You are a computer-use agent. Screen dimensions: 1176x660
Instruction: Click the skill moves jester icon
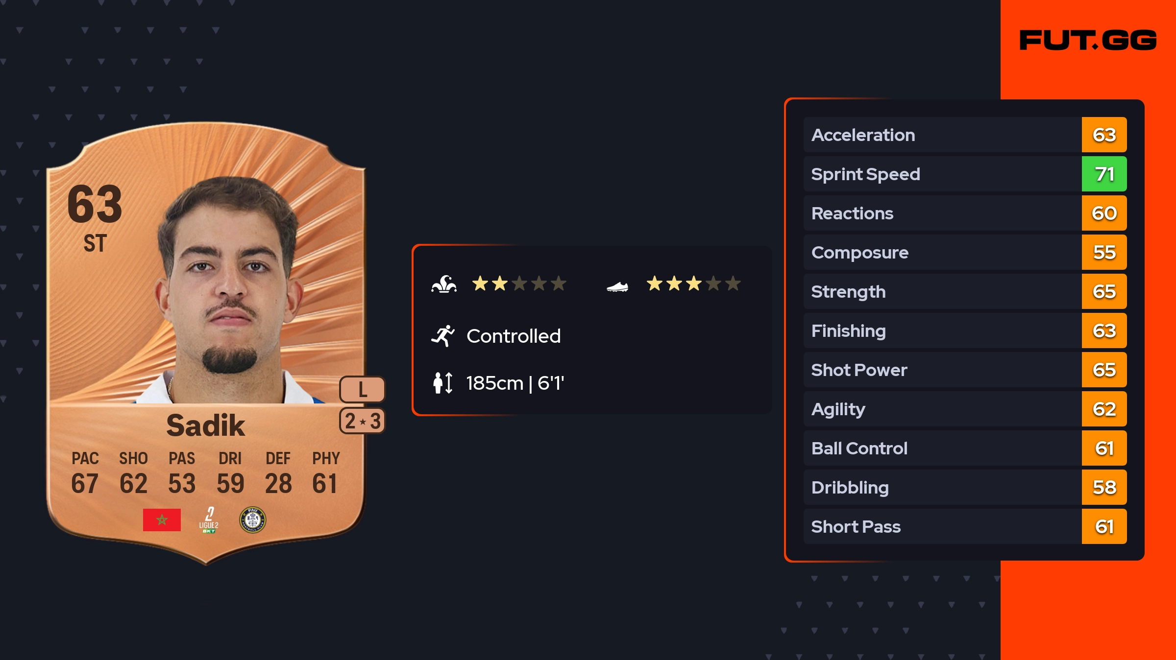pyautogui.click(x=444, y=284)
